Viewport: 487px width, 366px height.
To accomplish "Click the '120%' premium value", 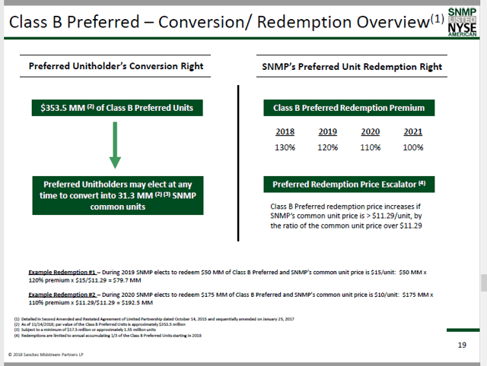I will [x=327, y=147].
